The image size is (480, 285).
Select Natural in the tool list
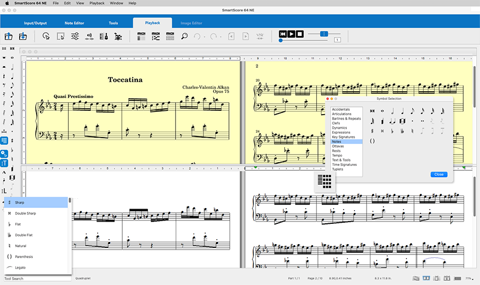pos(36,246)
